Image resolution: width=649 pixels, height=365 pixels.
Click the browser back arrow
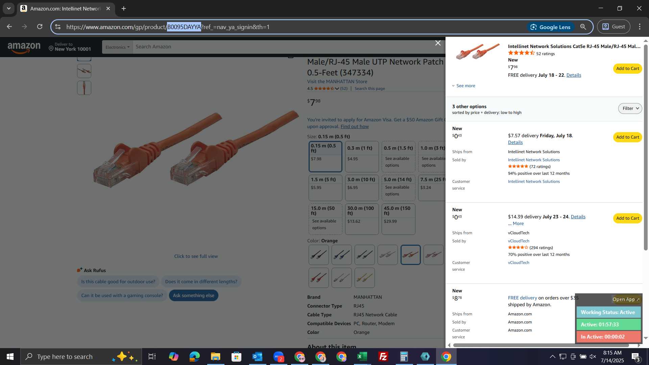(9, 27)
